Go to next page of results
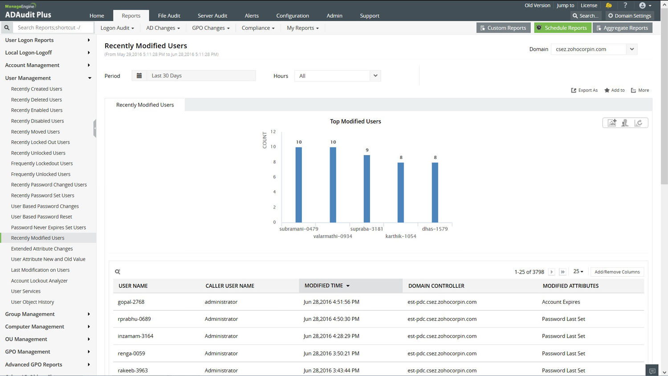The width and height of the screenshot is (668, 376). (551, 272)
